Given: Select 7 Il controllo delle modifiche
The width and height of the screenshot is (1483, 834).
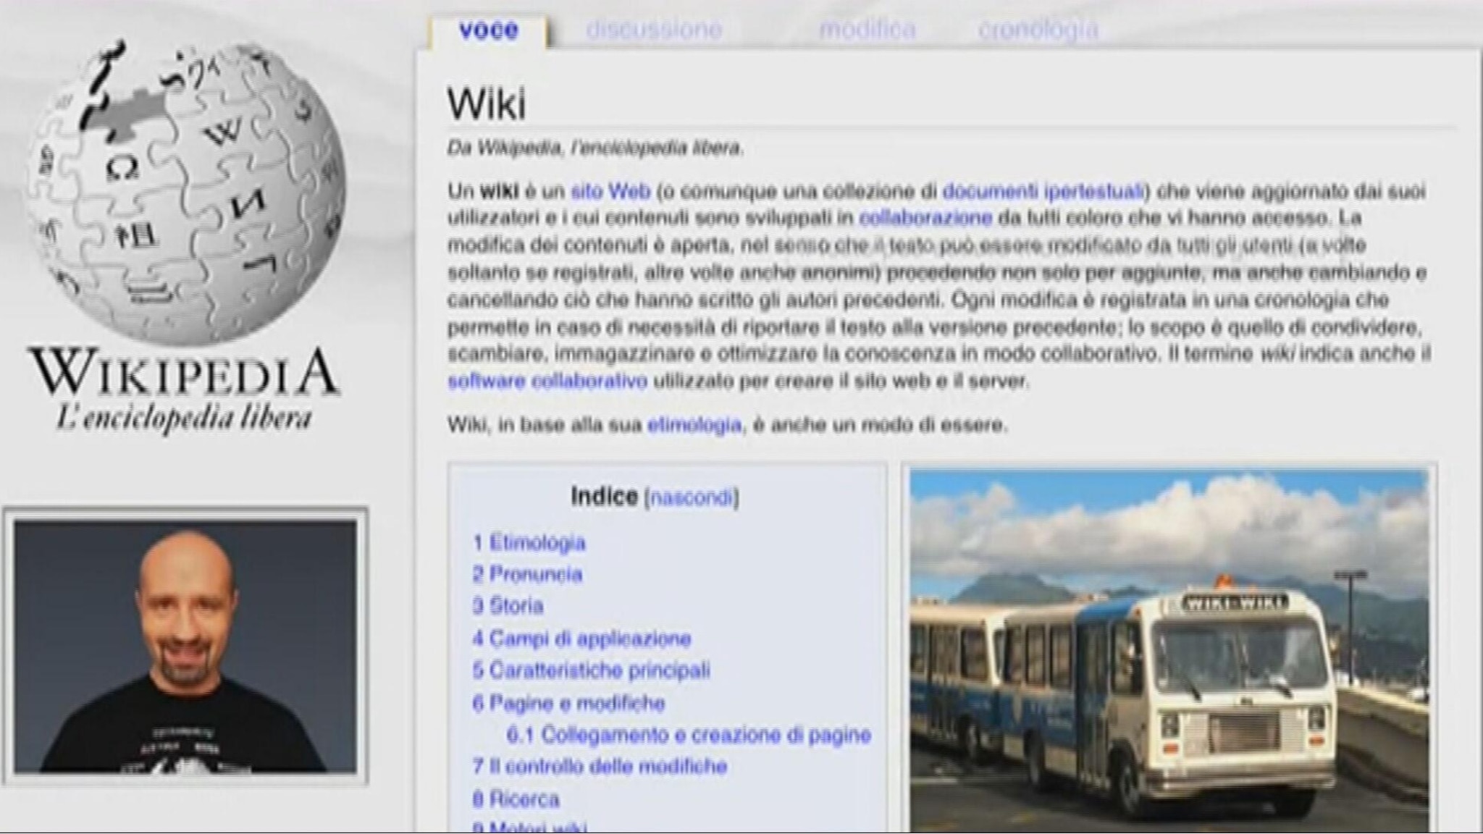Looking at the screenshot, I should coord(601,766).
